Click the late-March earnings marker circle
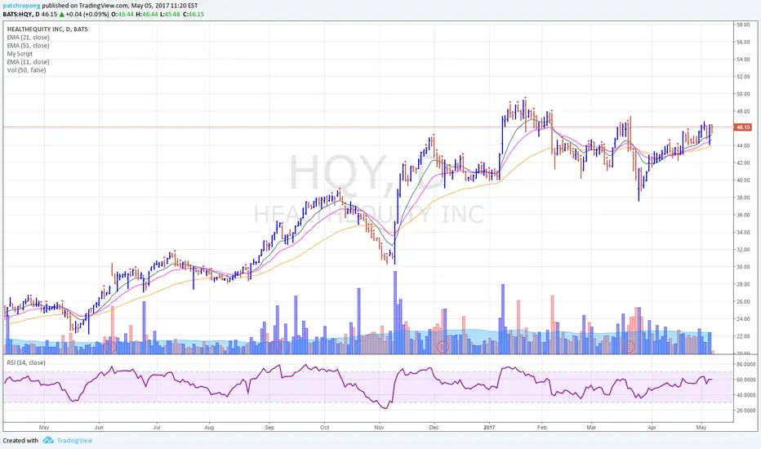This screenshot has height=449, width=761. [629, 347]
